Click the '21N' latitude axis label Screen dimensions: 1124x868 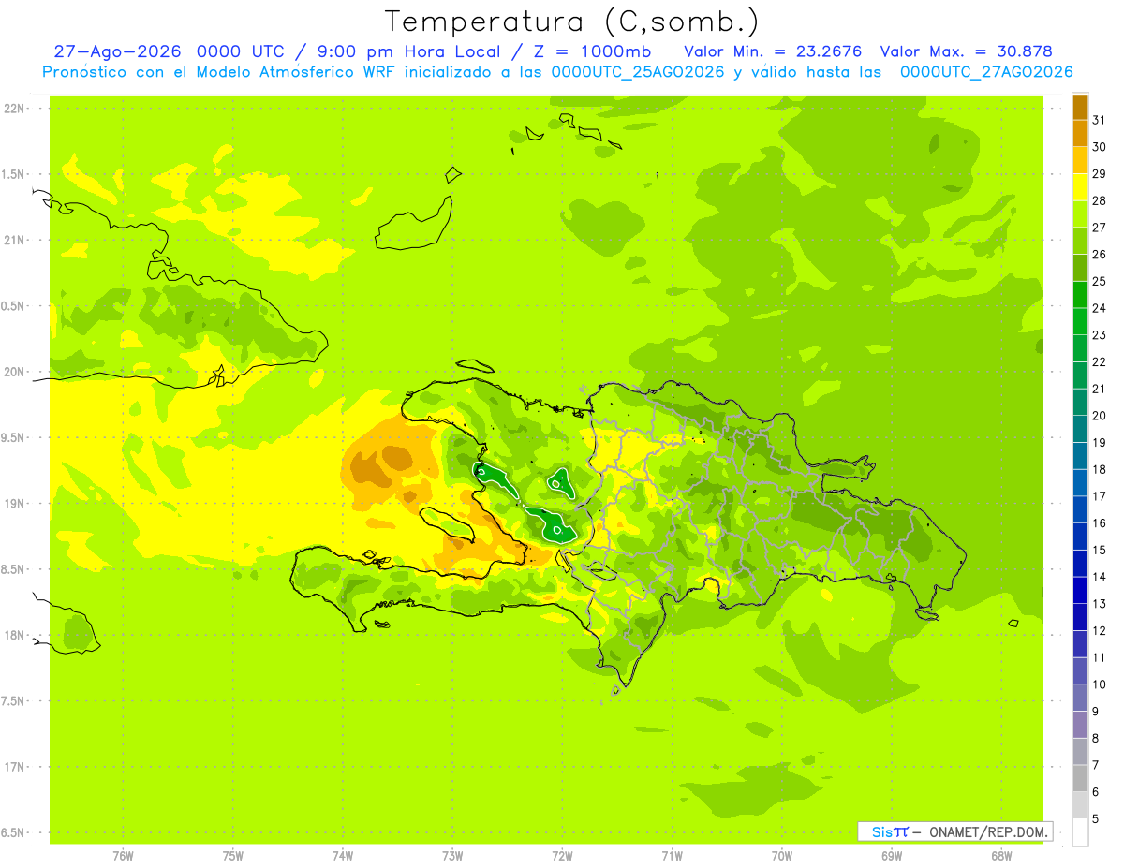click(x=15, y=241)
